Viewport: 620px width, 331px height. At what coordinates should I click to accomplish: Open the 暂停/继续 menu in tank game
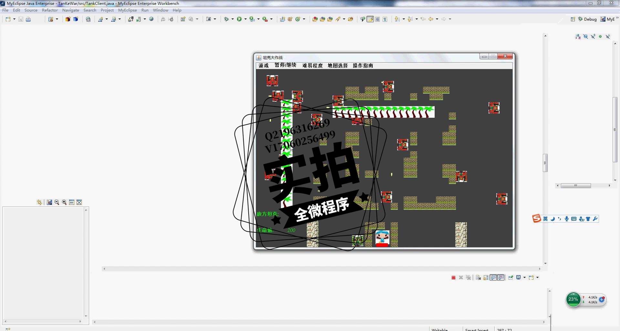coord(285,65)
